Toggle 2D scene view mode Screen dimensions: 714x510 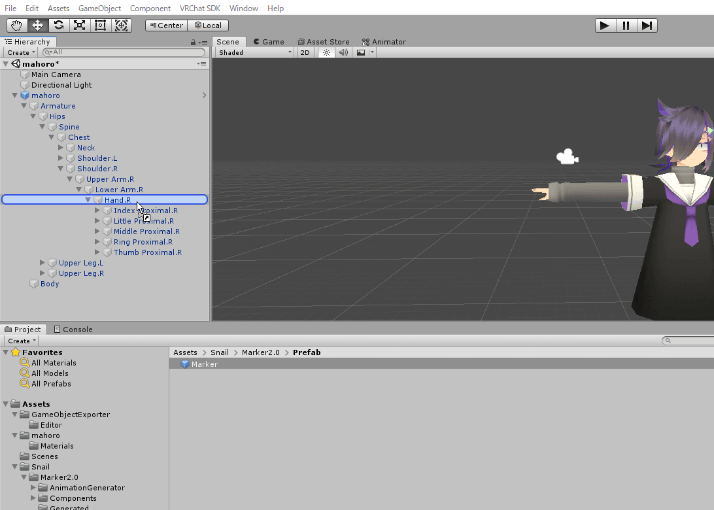[305, 52]
